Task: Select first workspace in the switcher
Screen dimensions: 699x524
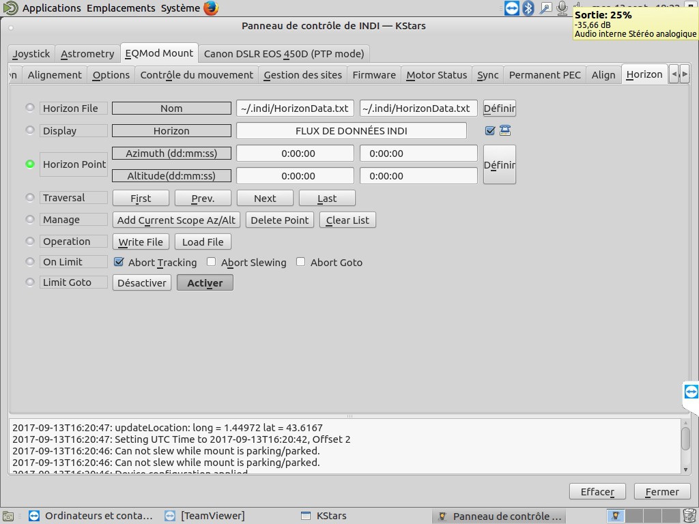Action: [x=615, y=516]
